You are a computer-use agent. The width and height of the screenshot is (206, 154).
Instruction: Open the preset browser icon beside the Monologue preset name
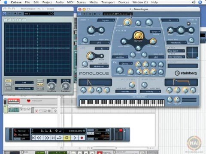tap(131, 14)
